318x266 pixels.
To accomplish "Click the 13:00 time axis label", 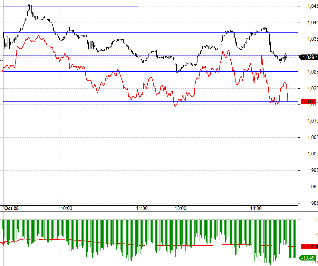I will pos(180,208).
